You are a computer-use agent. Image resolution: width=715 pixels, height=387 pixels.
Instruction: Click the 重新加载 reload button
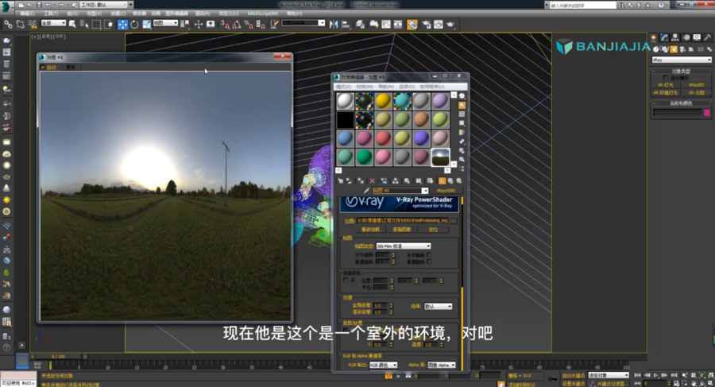(370, 230)
